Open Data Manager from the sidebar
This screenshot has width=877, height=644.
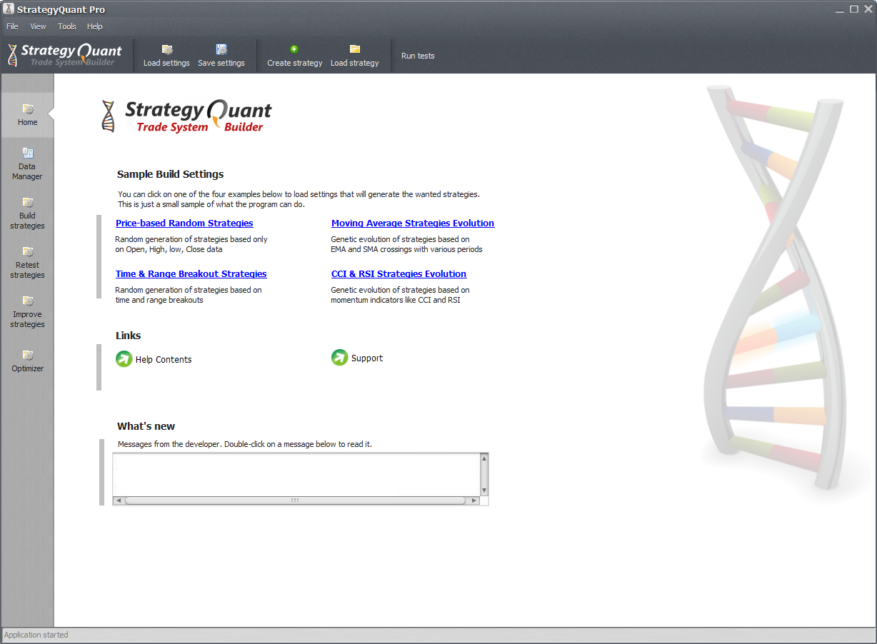pyautogui.click(x=27, y=163)
